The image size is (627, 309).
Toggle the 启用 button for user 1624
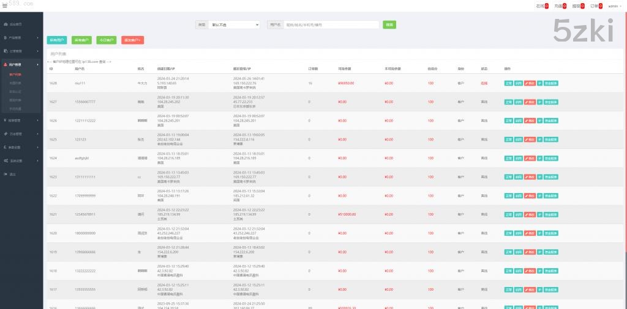[x=519, y=158]
